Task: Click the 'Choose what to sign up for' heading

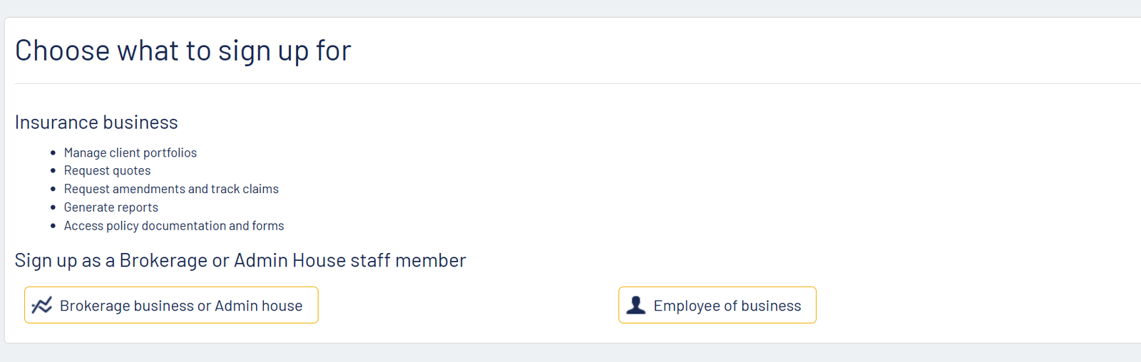Action: [x=183, y=51]
